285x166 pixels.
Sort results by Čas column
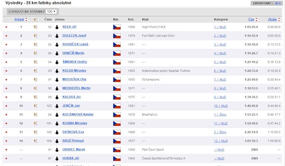pos(251,19)
